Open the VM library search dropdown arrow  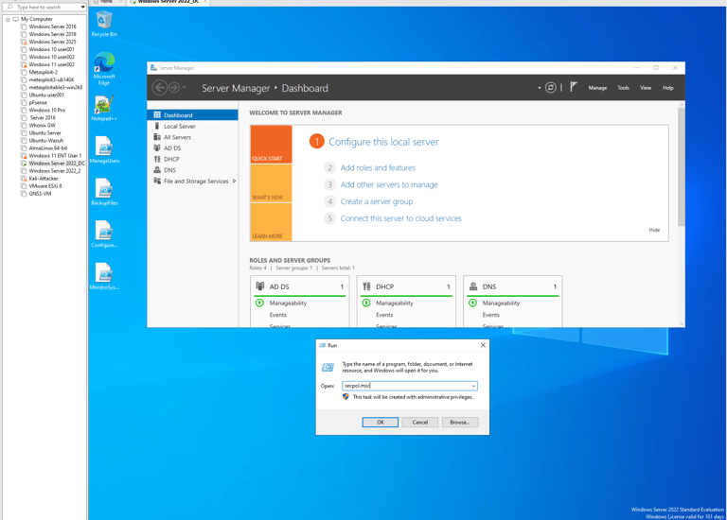click(82, 7)
